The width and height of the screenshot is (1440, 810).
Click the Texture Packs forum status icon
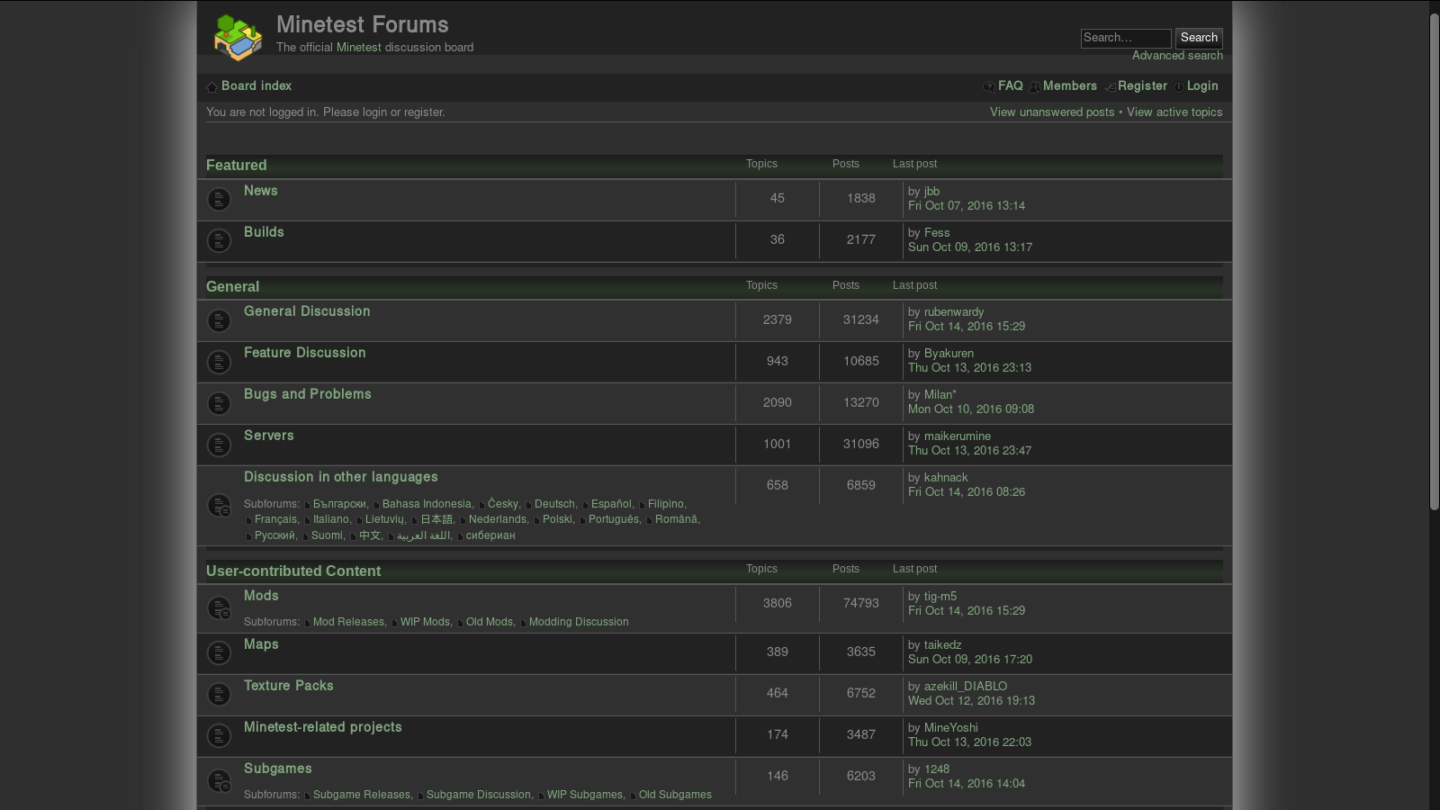click(x=219, y=694)
